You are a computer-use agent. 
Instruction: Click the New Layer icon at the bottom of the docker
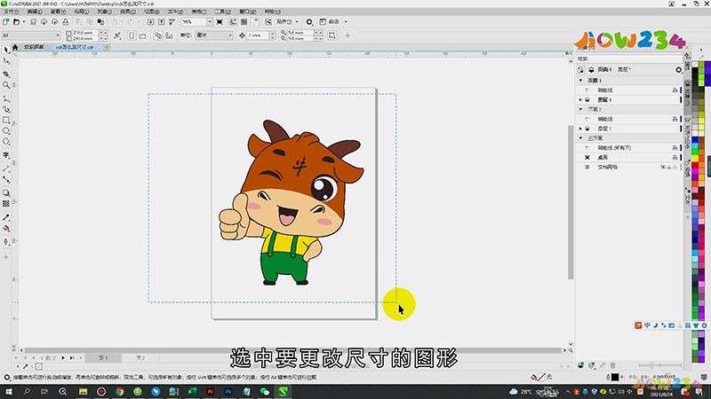pyautogui.click(x=581, y=365)
